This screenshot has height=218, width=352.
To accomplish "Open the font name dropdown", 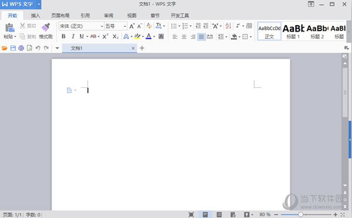I will coord(101,26).
